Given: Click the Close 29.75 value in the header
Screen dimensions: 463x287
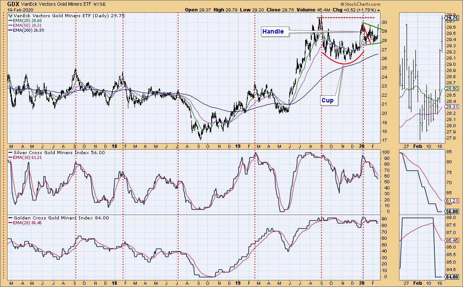Looking at the screenshot, I should pos(280,10).
